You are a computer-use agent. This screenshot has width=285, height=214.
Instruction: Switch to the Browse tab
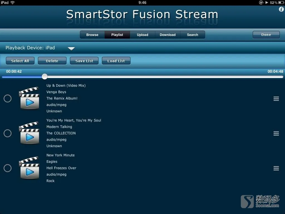(x=92, y=35)
